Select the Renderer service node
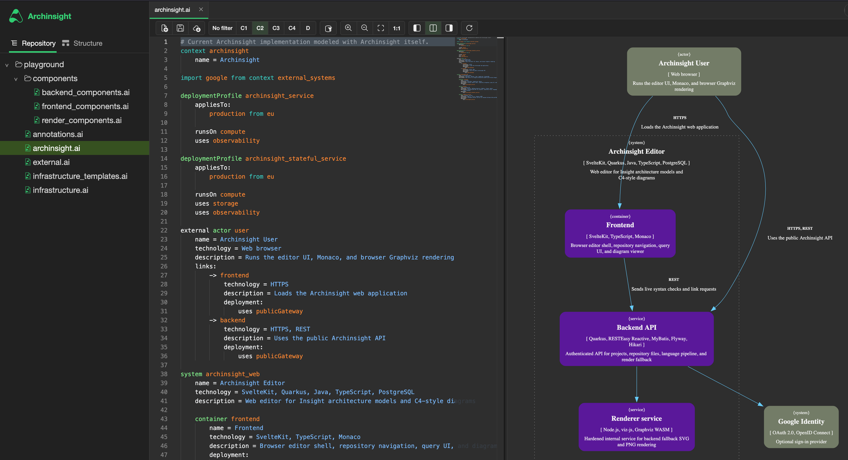The image size is (848, 460). tap(636, 427)
